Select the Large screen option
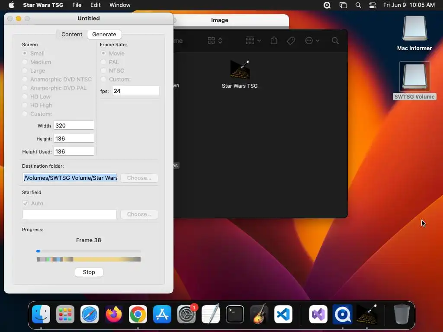This screenshot has height=332, width=443. (x=25, y=70)
